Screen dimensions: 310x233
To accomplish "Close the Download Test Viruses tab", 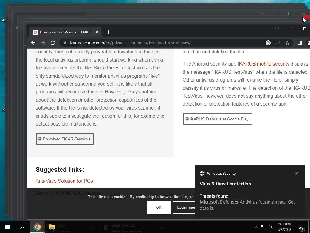I will 97,32.
